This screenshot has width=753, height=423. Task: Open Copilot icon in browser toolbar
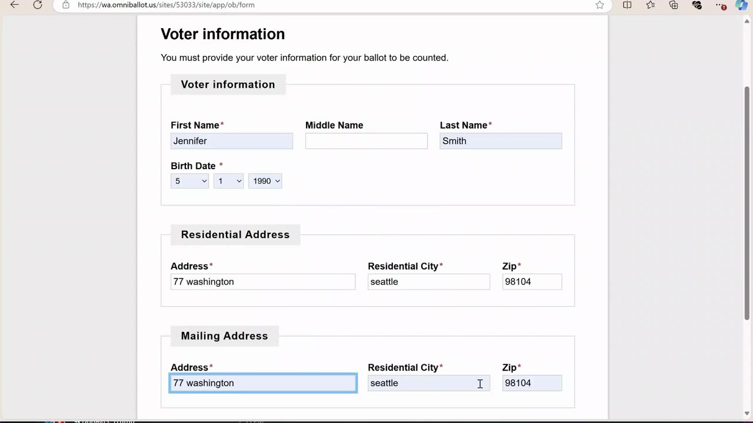click(742, 5)
